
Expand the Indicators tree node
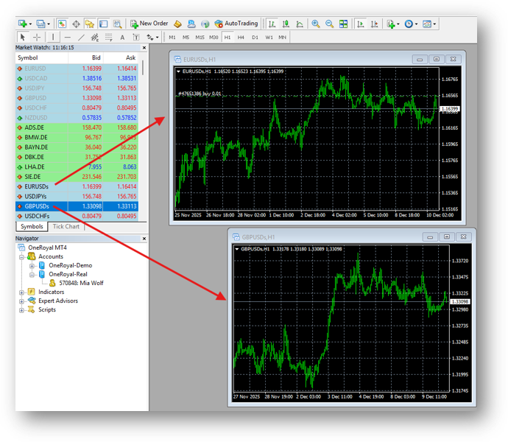(x=22, y=292)
